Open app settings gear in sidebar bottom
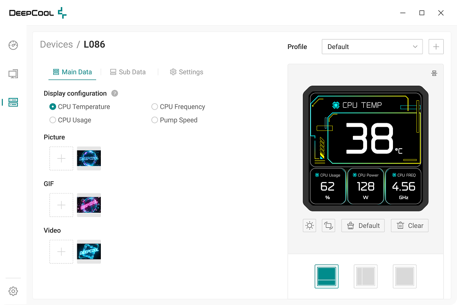Viewport: 457px width, 305px height. (13, 291)
